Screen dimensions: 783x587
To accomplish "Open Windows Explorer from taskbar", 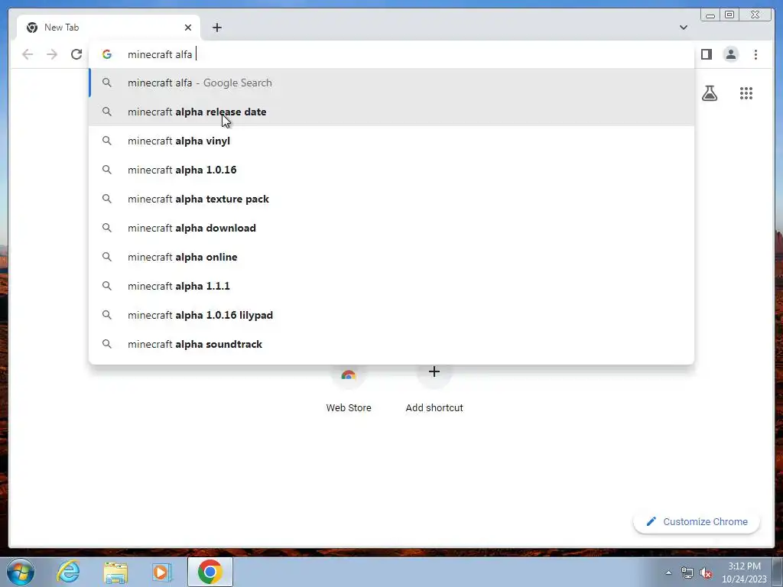I will 115,572.
